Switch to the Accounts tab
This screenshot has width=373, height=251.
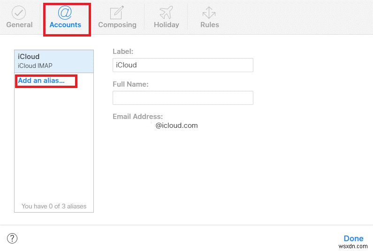(x=65, y=17)
